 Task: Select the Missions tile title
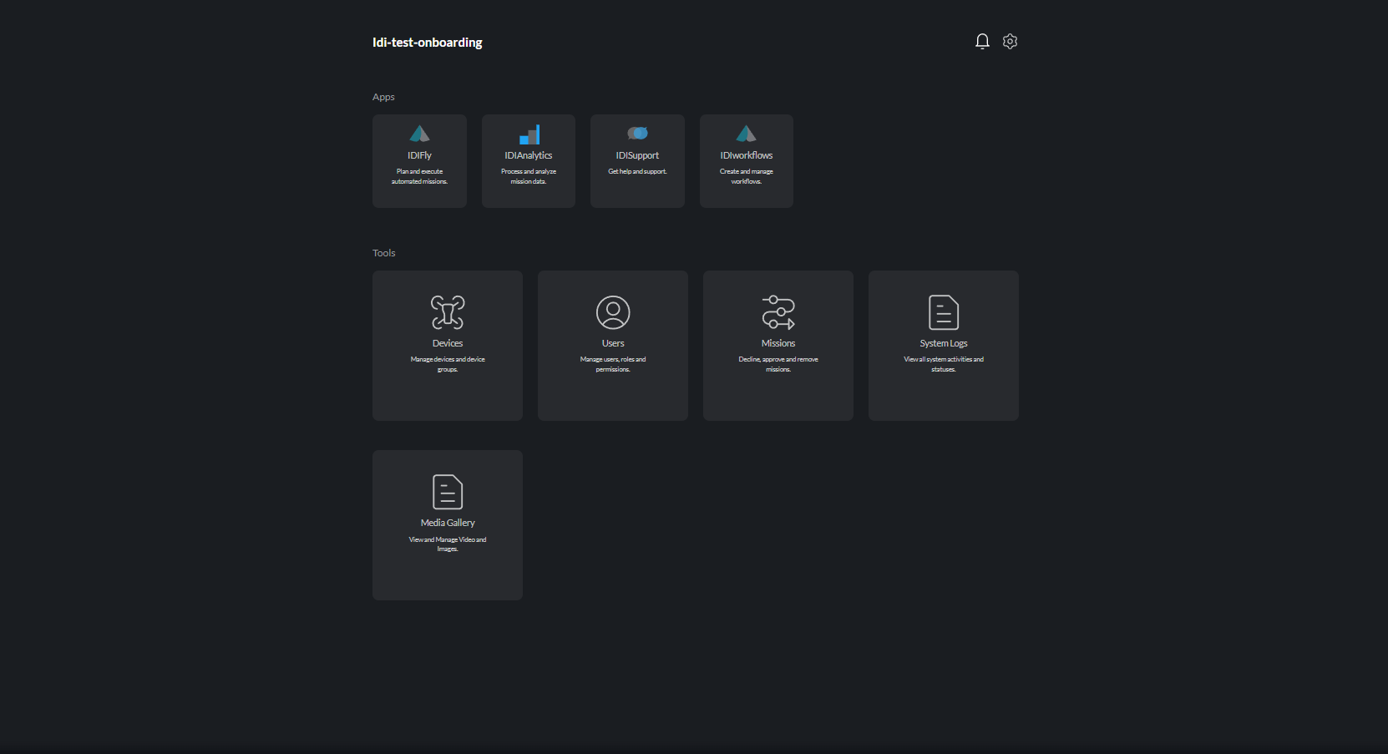[x=778, y=343]
